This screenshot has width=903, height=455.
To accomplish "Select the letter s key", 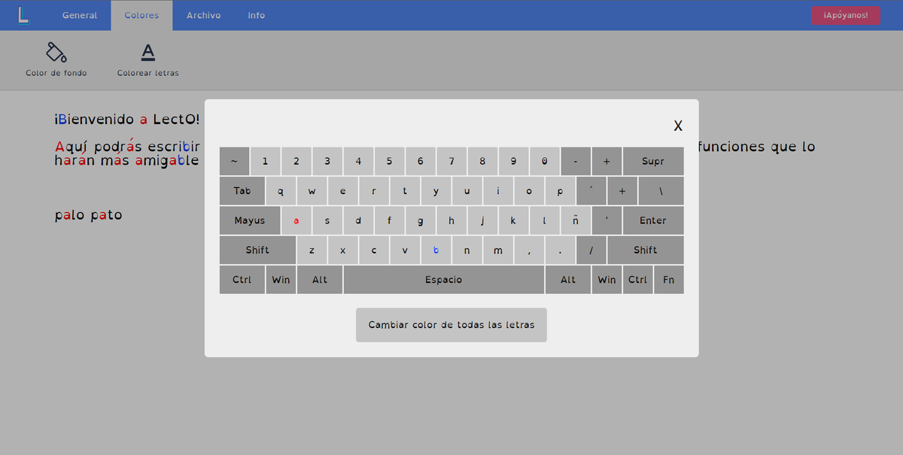I will 327,220.
